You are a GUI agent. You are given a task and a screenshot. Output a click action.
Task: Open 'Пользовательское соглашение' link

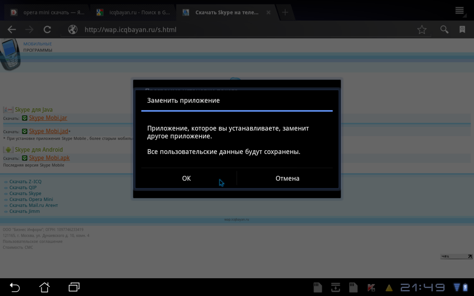pyautogui.click(x=33, y=242)
